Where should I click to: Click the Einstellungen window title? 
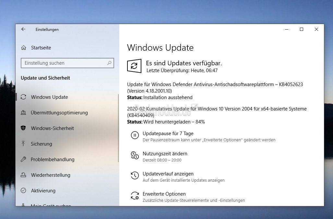tap(47, 30)
